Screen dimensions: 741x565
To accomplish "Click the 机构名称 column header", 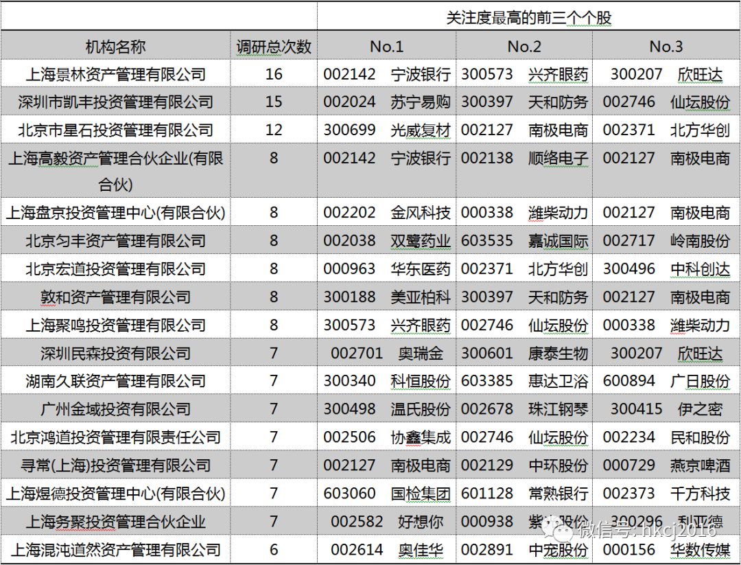I will [x=115, y=46].
